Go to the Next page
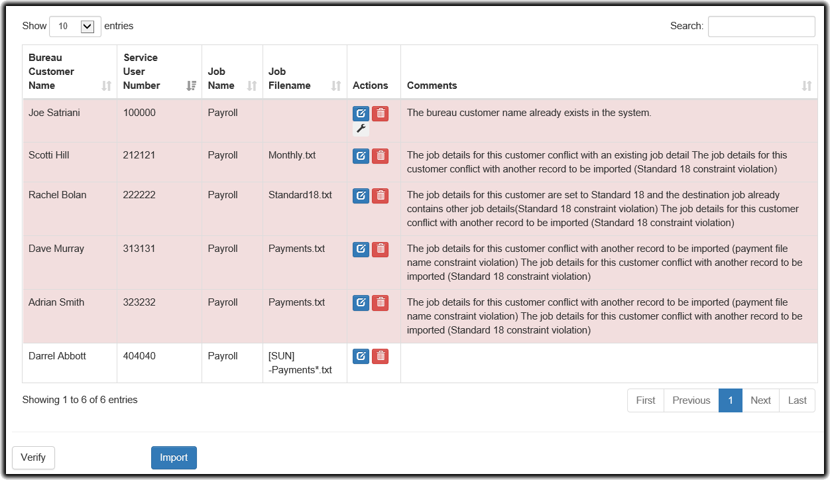 pyautogui.click(x=760, y=400)
